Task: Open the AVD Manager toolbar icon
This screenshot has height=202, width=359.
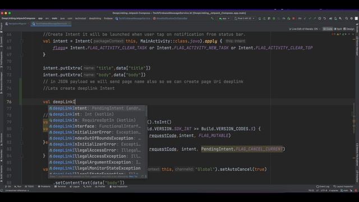Action: (335, 19)
